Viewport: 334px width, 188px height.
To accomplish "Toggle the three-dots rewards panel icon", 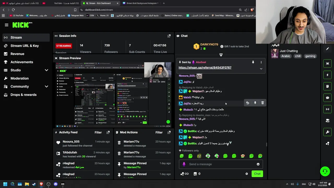I will (x=327, y=143).
